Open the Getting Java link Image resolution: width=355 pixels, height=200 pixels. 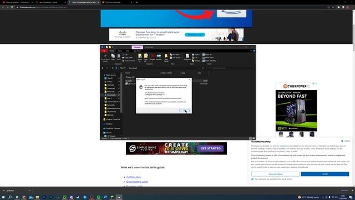click(x=134, y=177)
